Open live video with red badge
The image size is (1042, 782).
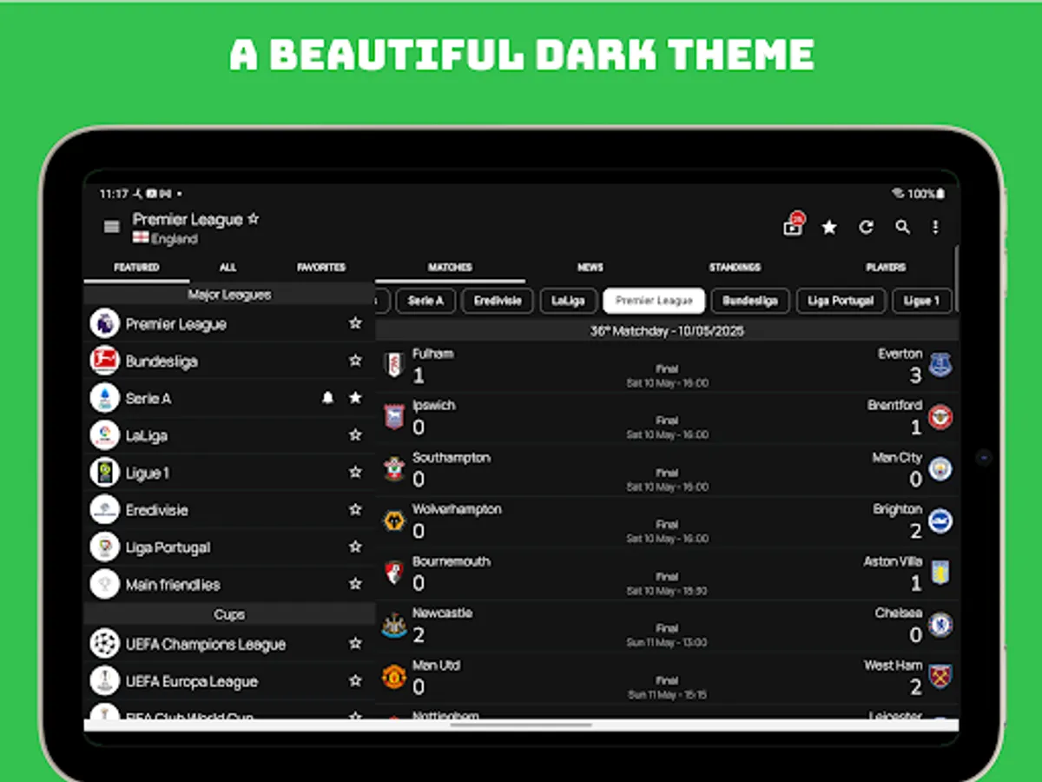point(793,226)
